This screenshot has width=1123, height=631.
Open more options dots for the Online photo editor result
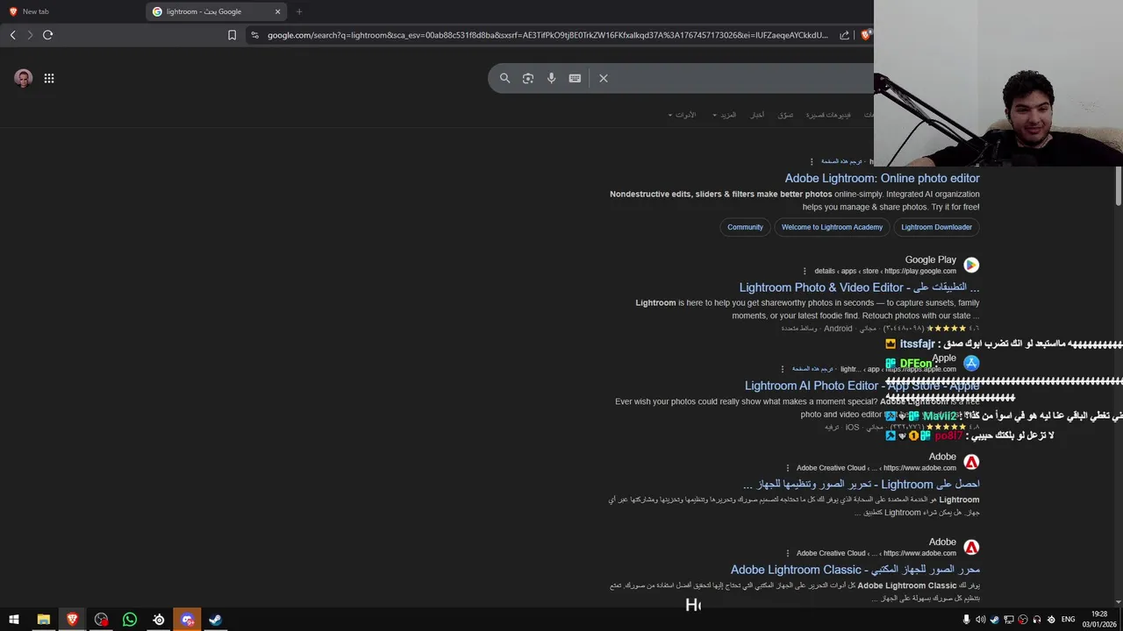coord(812,161)
